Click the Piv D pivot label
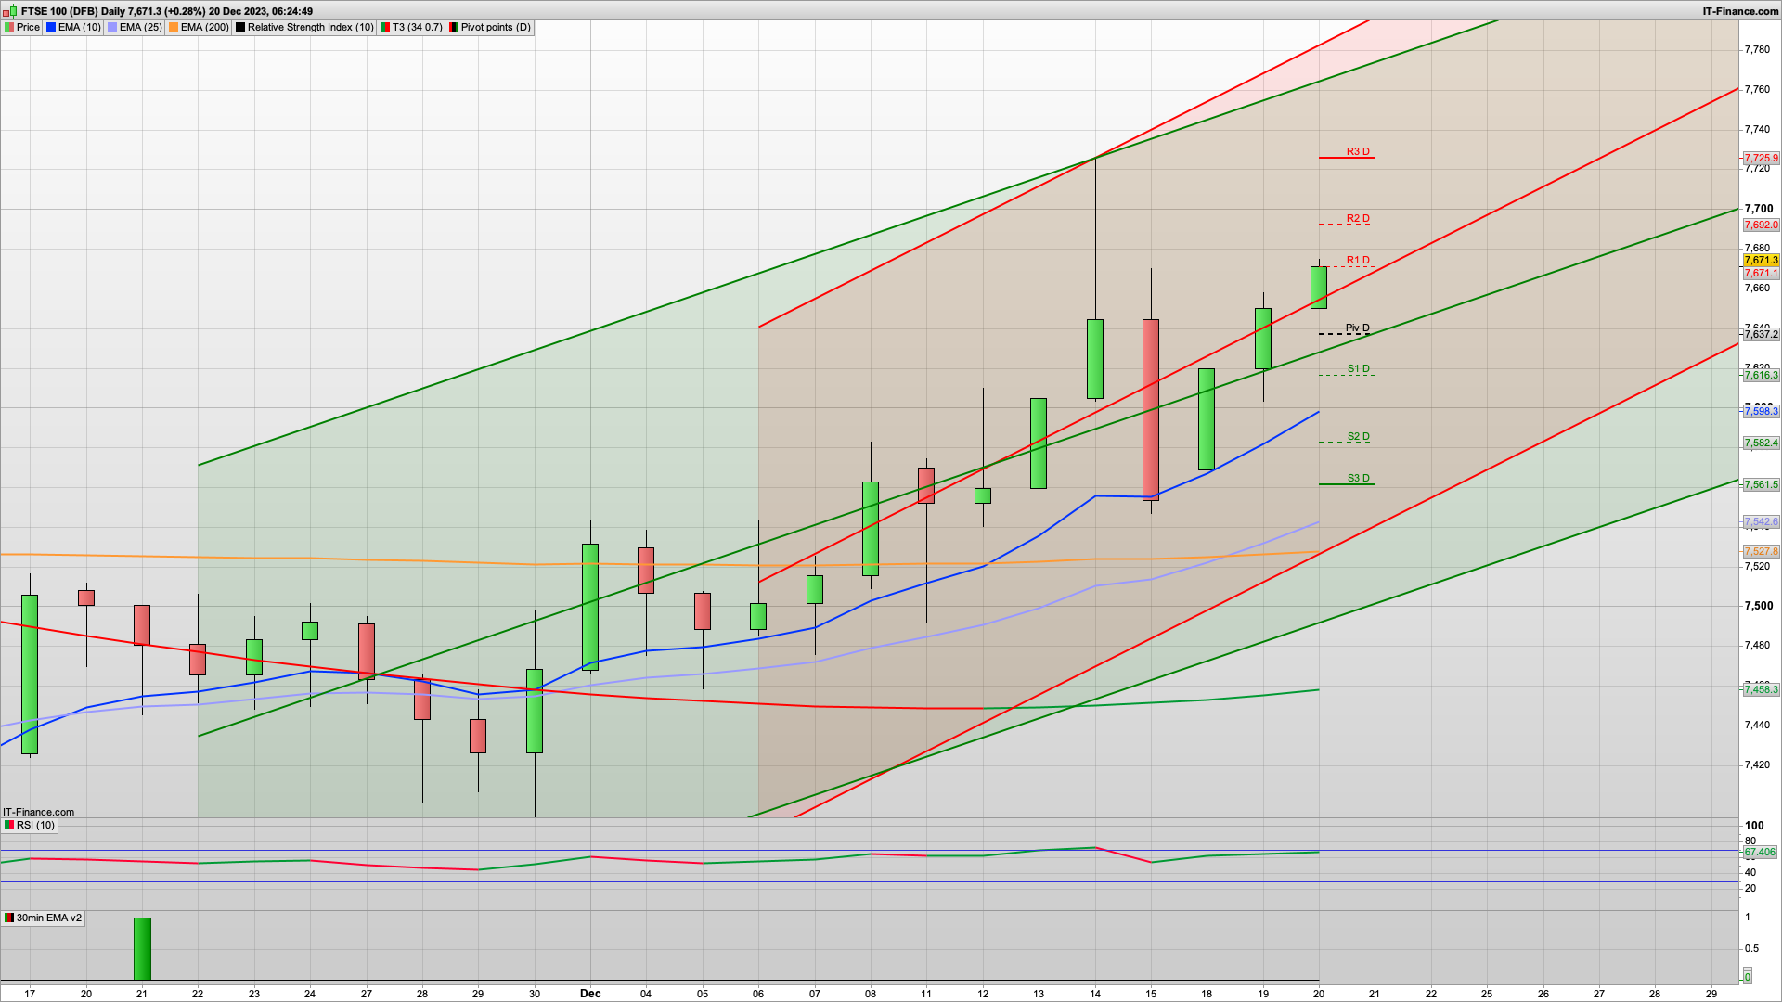The width and height of the screenshot is (1782, 1002). tap(1357, 328)
